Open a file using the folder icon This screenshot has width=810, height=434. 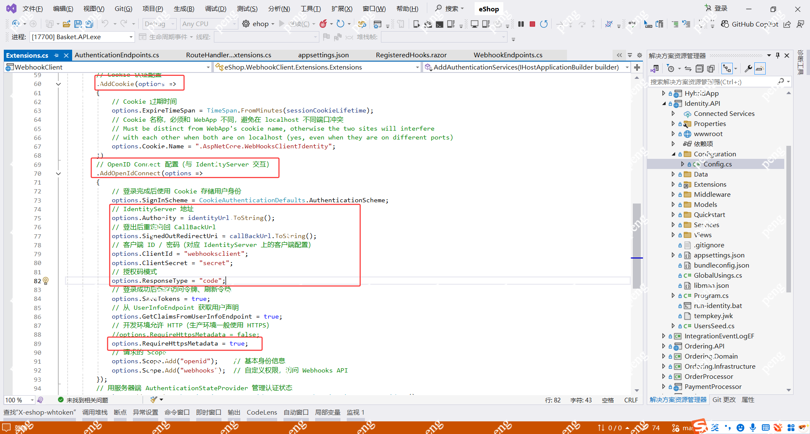click(x=67, y=24)
